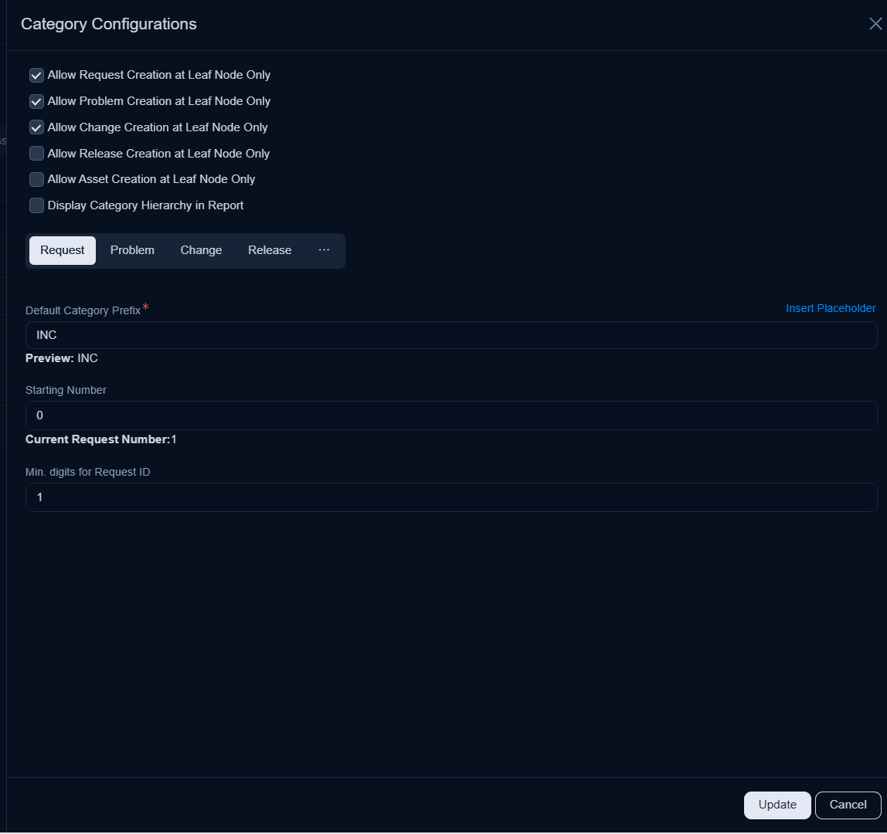The height and width of the screenshot is (834, 887).
Task: Click the 'Default Category Prefix' label
Action: click(83, 310)
